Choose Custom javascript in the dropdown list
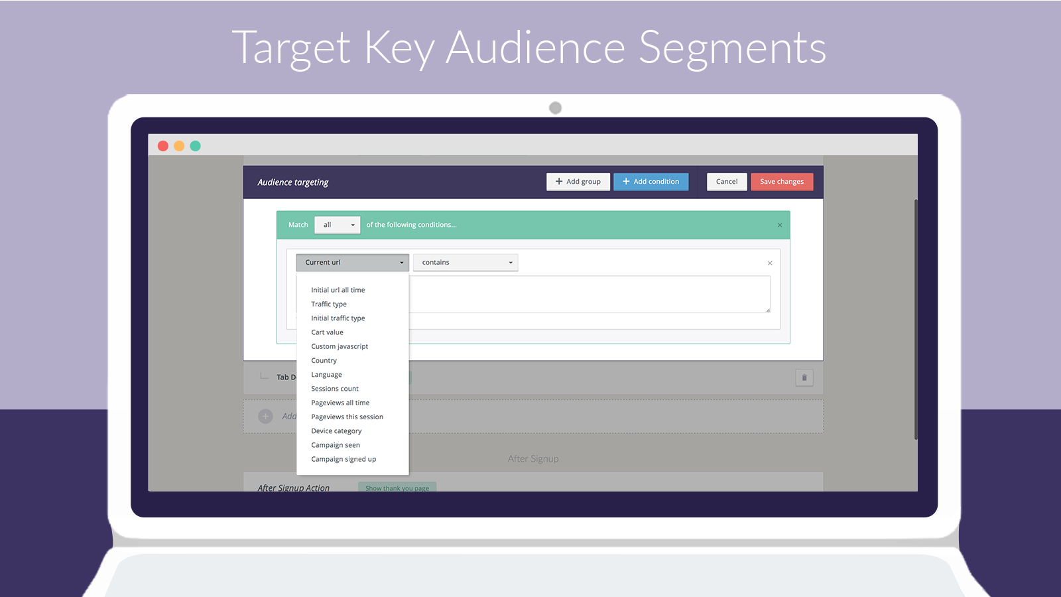Image resolution: width=1061 pixels, height=597 pixels. (x=340, y=346)
